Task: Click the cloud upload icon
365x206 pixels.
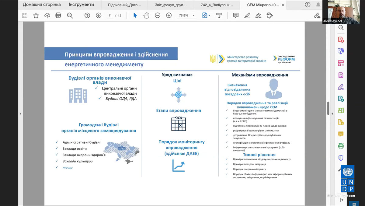Action: click(x=47, y=16)
